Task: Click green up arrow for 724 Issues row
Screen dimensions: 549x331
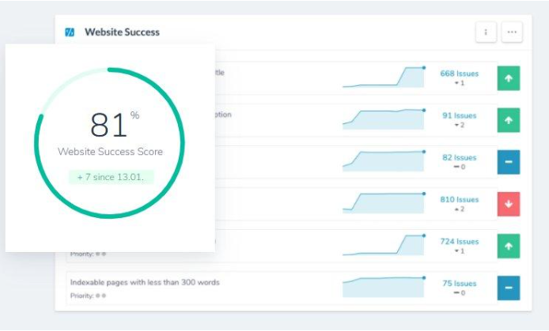Action: [509, 246]
